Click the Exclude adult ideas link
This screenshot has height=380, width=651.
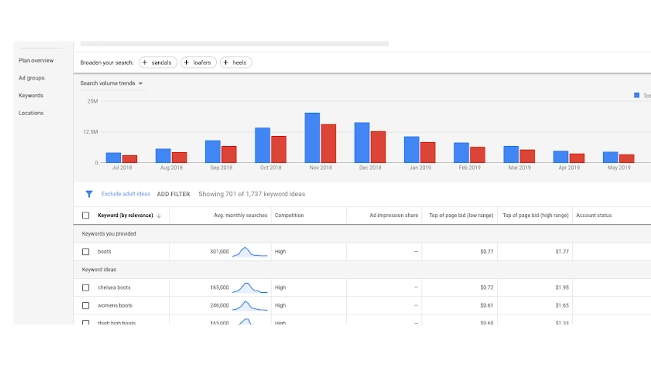(126, 194)
